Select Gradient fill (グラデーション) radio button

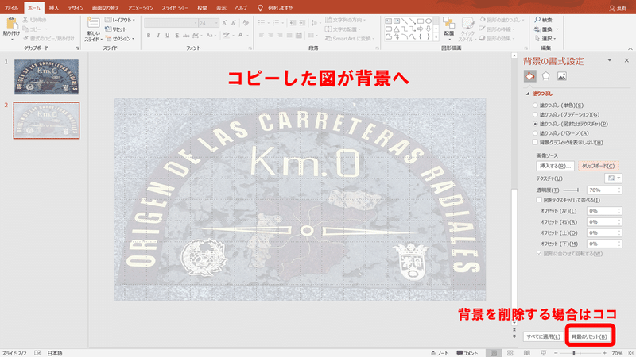click(x=535, y=114)
